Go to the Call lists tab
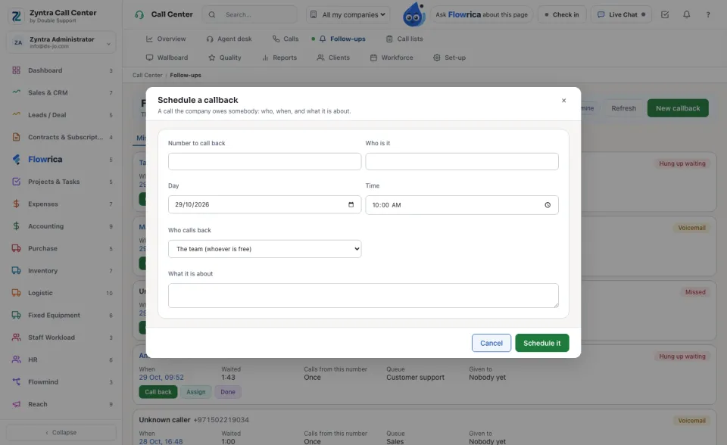This screenshot has width=727, height=445. click(x=404, y=39)
